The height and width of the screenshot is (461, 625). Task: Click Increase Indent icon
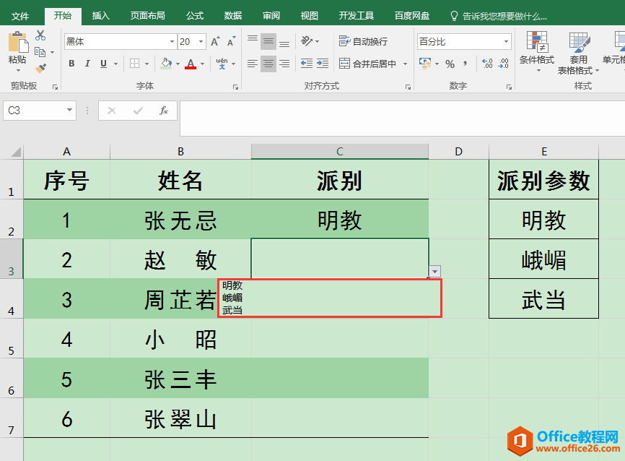point(323,64)
